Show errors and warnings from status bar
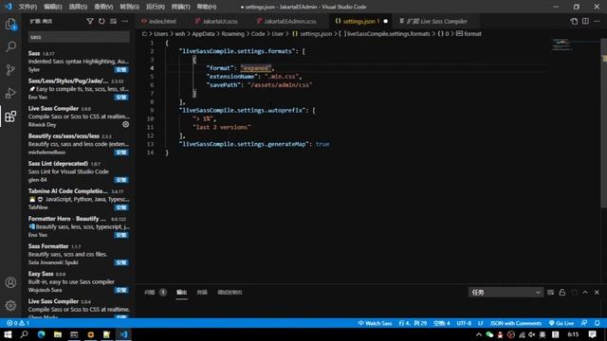 (x=18, y=323)
